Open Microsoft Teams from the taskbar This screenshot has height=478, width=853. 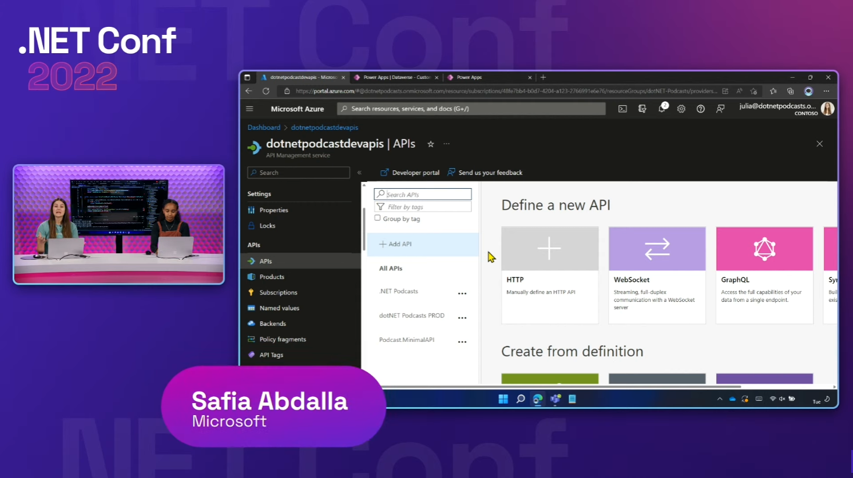pyautogui.click(x=555, y=399)
